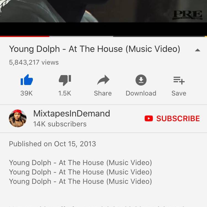Tap the Save to playlist icon
207x207 pixels.
click(179, 80)
